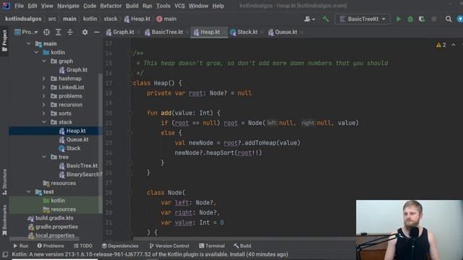This screenshot has height=260, width=463.
Task: Run with coverage icon
Action: pyautogui.click(x=422, y=19)
